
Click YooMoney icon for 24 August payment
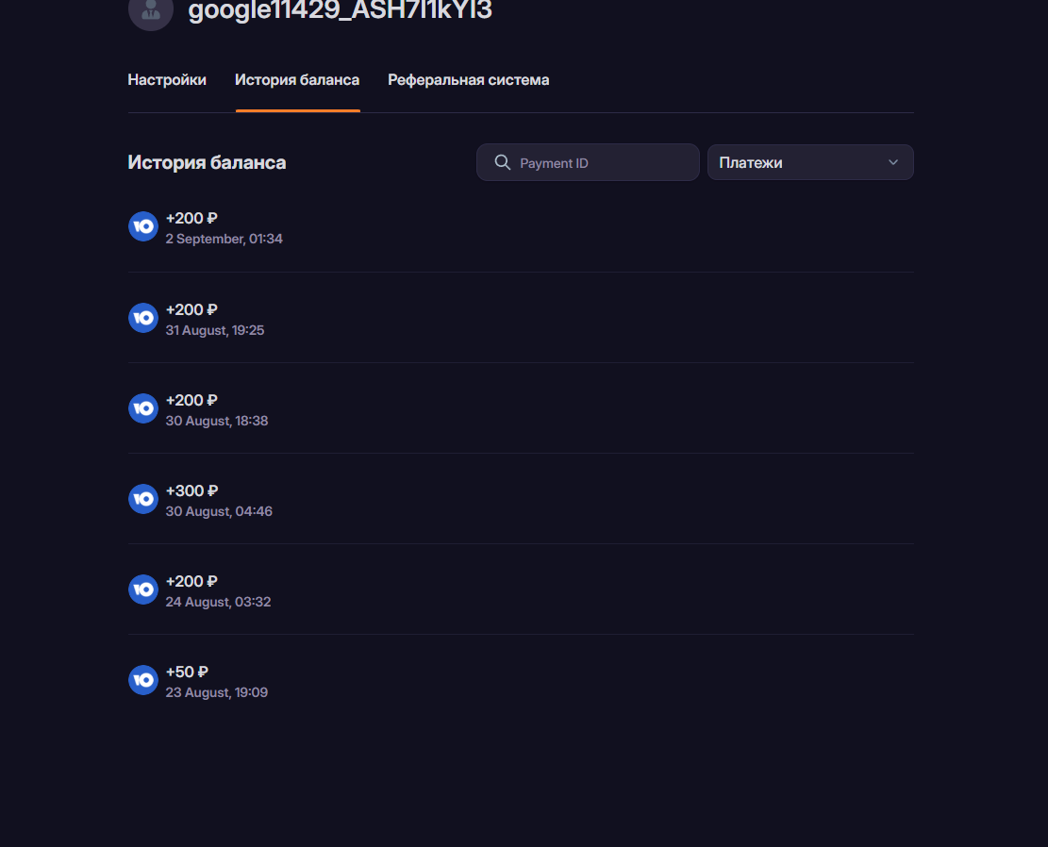(143, 590)
